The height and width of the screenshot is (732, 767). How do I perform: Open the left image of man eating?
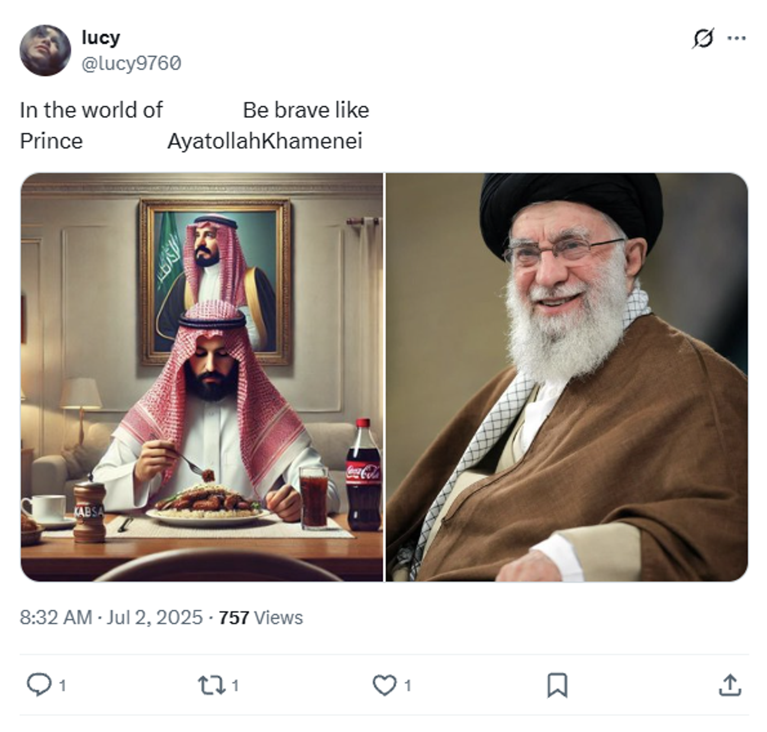(x=202, y=377)
